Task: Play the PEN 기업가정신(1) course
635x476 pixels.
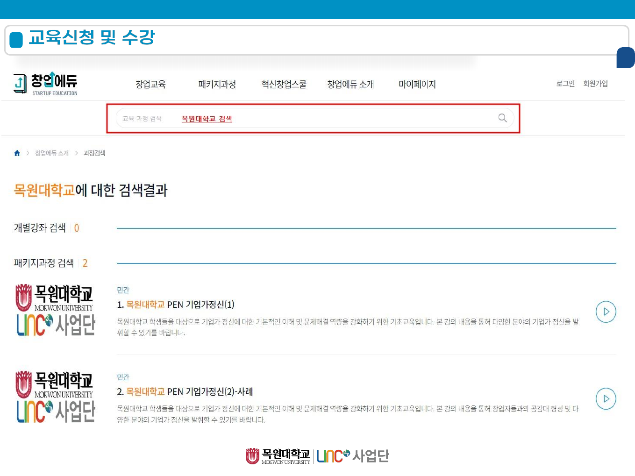Action: 606,312
